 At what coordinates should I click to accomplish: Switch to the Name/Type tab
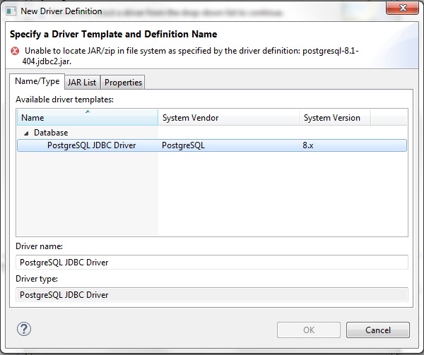click(x=37, y=81)
